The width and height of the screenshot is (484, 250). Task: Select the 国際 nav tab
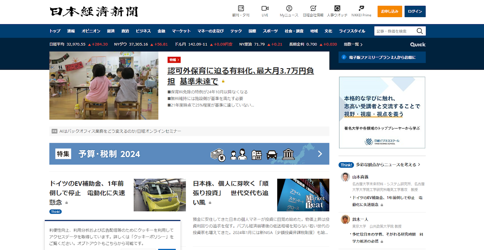[252, 31]
